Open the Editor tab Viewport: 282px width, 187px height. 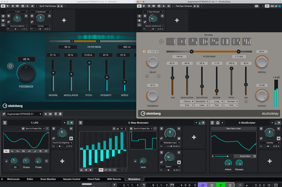point(30,179)
